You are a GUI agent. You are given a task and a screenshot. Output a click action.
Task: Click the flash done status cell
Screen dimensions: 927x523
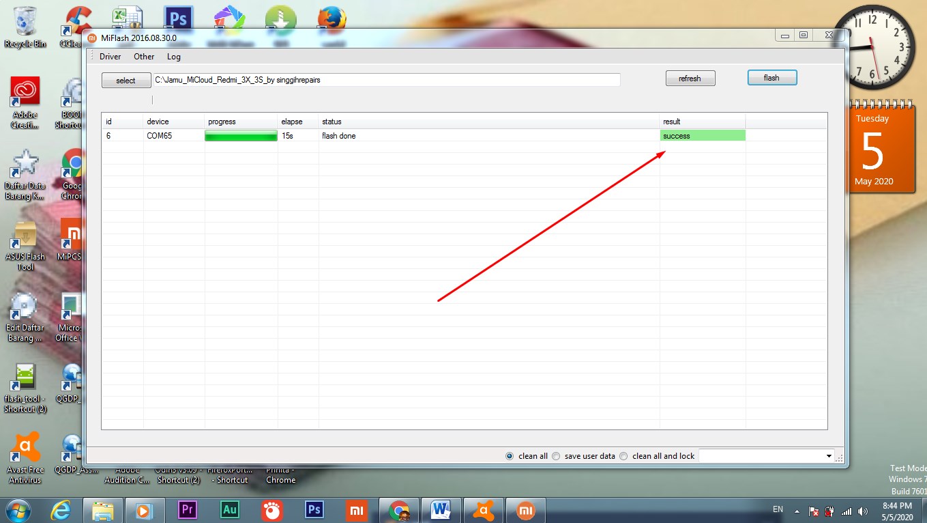(488, 136)
